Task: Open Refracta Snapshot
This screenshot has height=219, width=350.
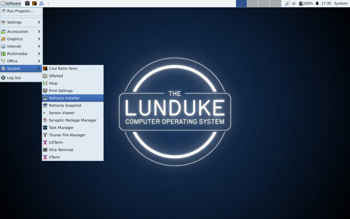Action: pyautogui.click(x=73, y=105)
